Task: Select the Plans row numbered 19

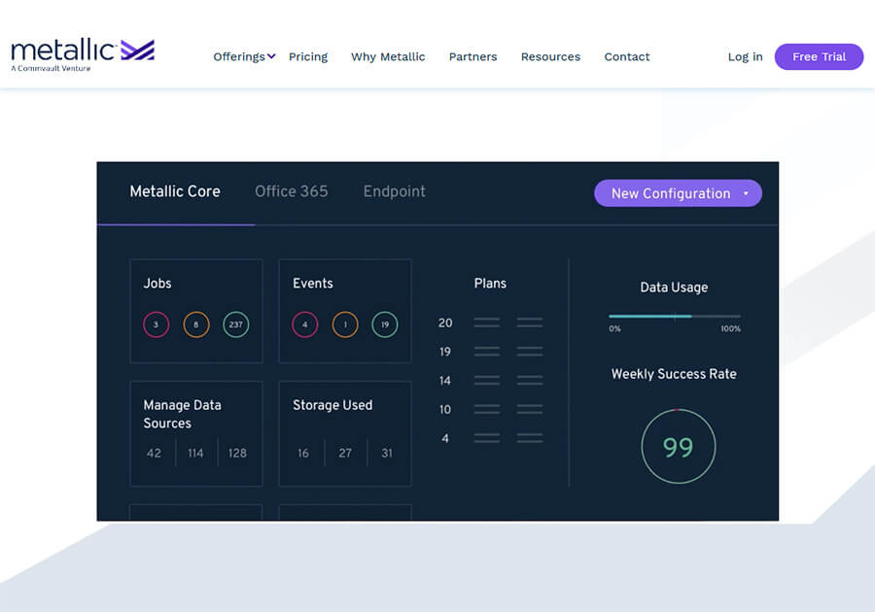Action: pos(490,352)
